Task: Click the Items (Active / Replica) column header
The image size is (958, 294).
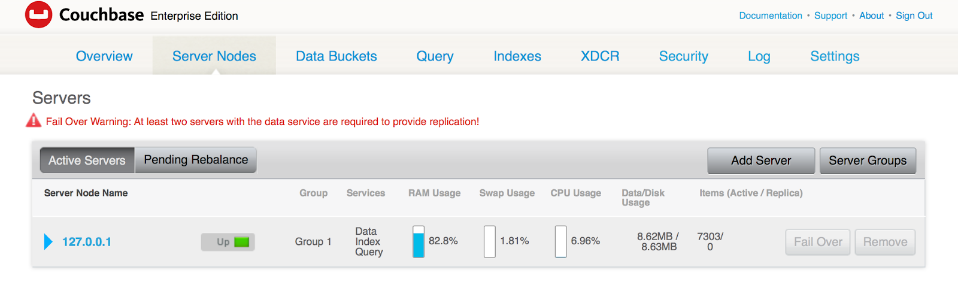Action: tap(751, 193)
